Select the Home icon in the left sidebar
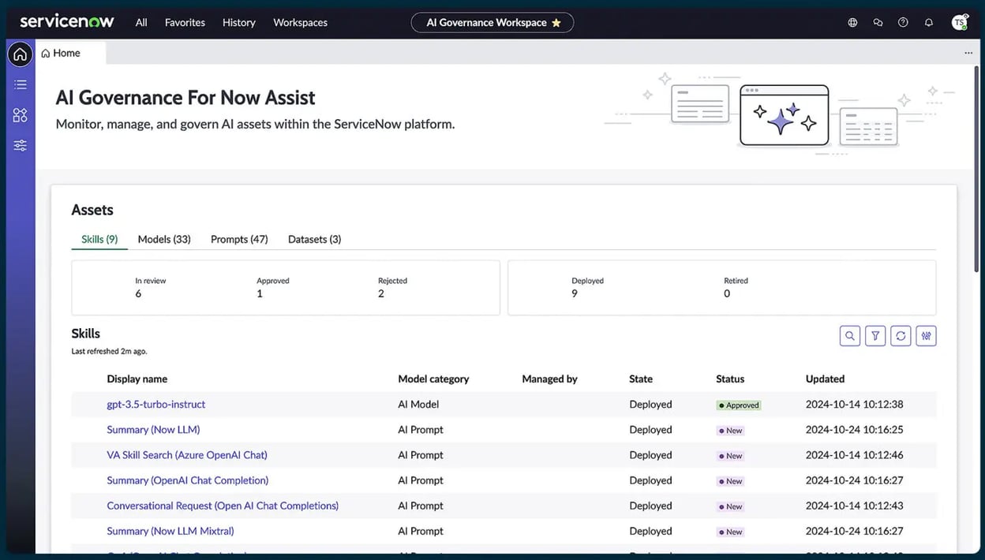The image size is (985, 560). tap(20, 54)
